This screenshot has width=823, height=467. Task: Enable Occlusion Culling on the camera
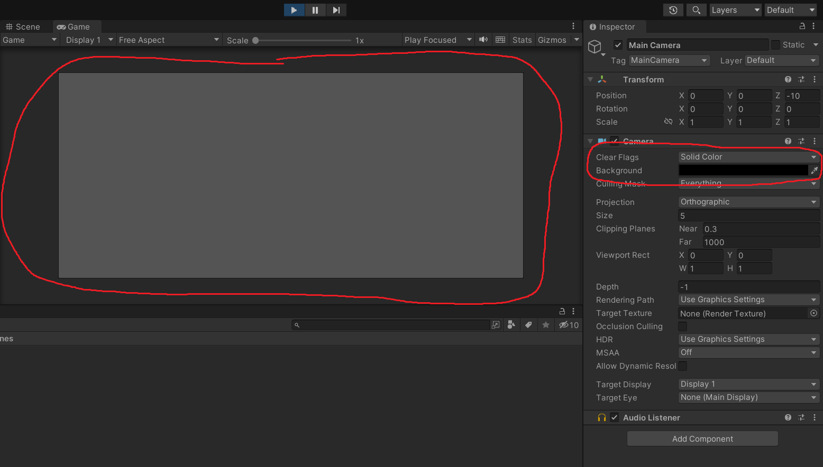(x=683, y=326)
